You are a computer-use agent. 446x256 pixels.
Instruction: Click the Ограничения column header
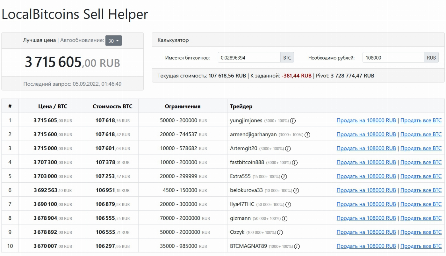pos(183,106)
